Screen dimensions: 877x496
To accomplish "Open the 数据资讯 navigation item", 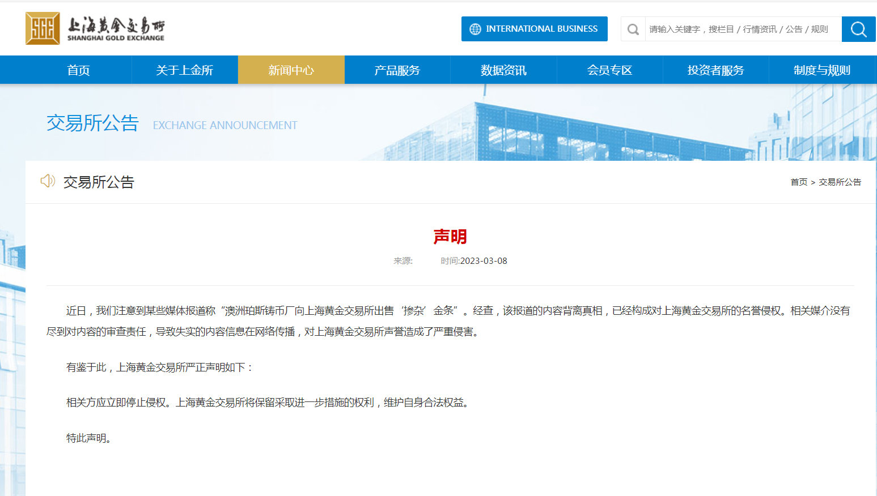I will (503, 70).
